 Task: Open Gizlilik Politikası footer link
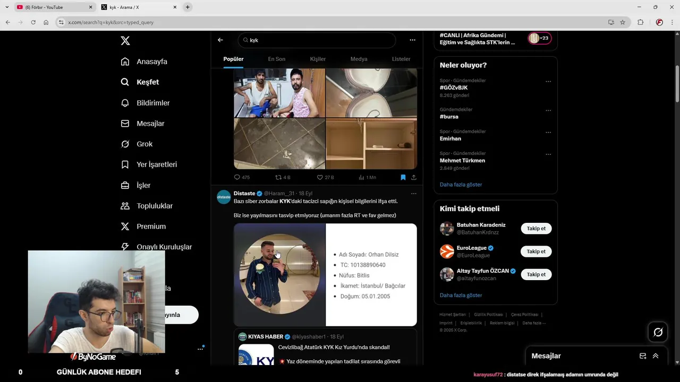coord(488,315)
